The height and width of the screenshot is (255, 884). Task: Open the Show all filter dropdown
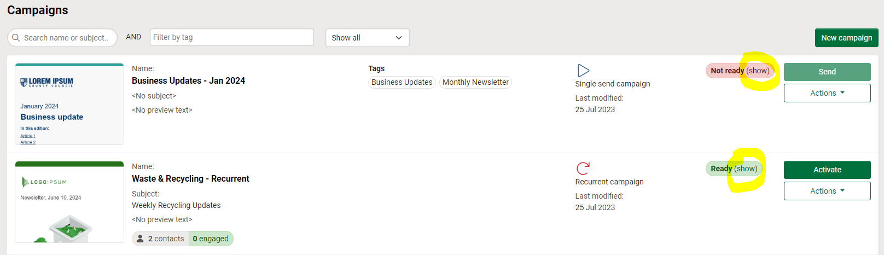pyautogui.click(x=367, y=38)
